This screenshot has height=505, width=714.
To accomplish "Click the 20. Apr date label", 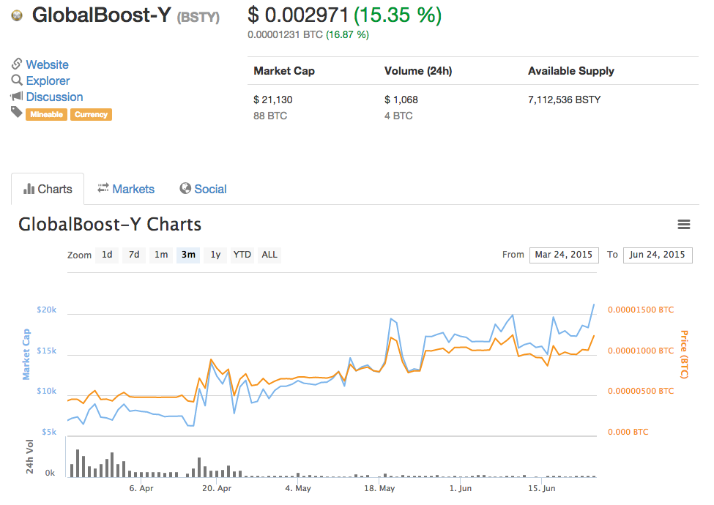I will tap(217, 488).
